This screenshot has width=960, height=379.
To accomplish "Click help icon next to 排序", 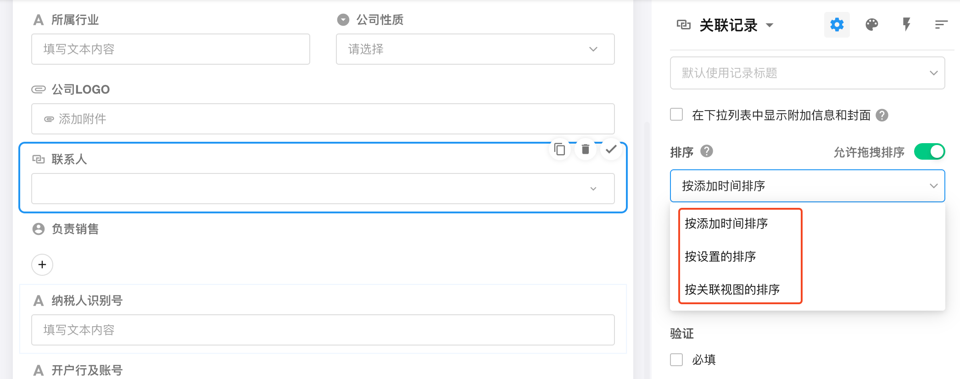I will pyautogui.click(x=707, y=151).
